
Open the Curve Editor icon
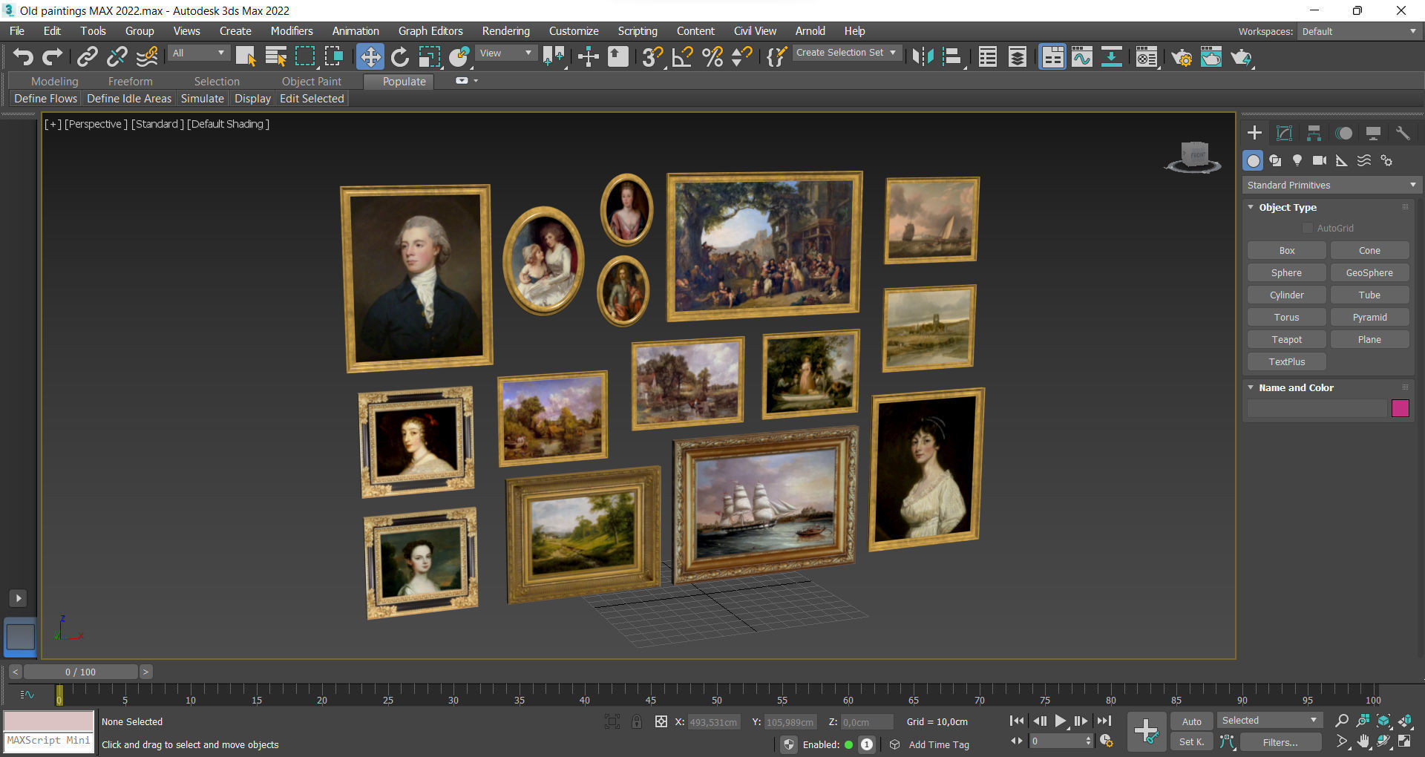click(x=1082, y=56)
